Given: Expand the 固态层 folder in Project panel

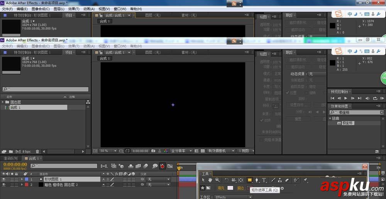Looking at the screenshot, I should pos(3,102).
